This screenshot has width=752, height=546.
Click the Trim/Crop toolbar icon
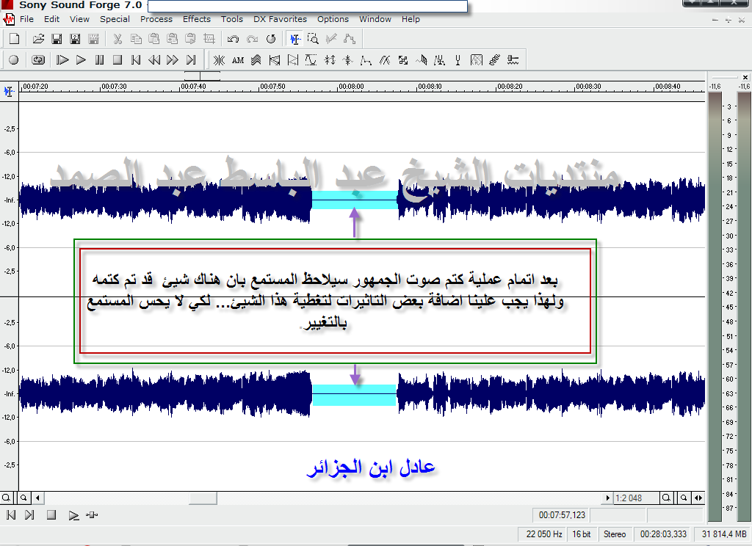coord(209,39)
